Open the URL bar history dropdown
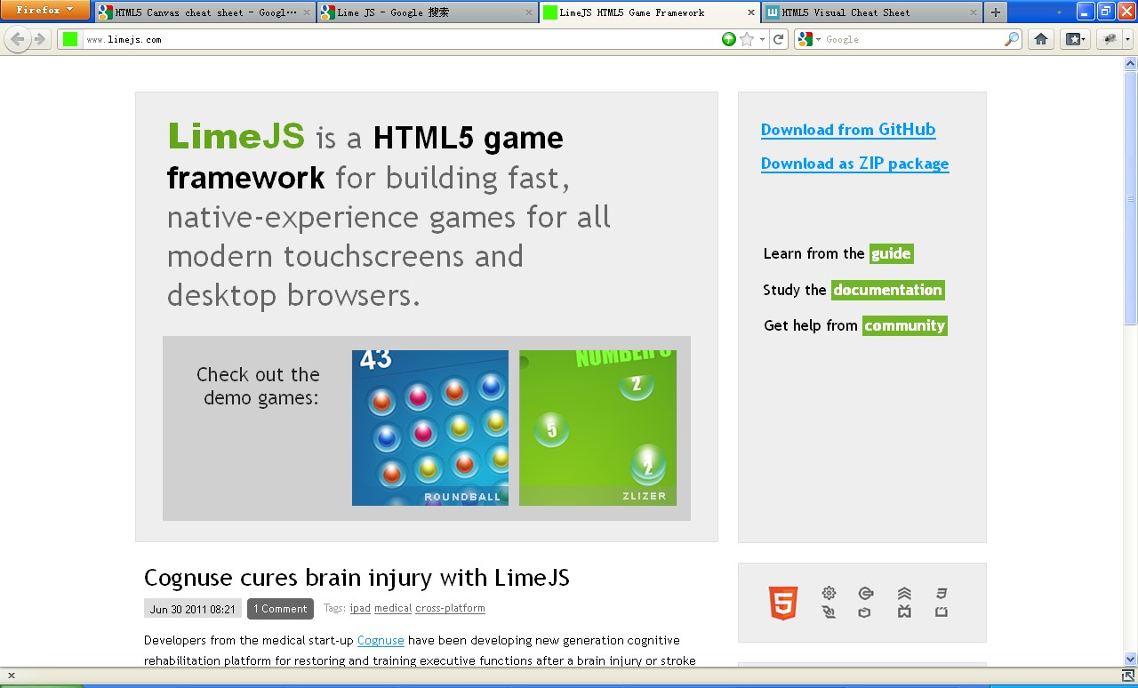1138x688 pixels. coord(762,39)
